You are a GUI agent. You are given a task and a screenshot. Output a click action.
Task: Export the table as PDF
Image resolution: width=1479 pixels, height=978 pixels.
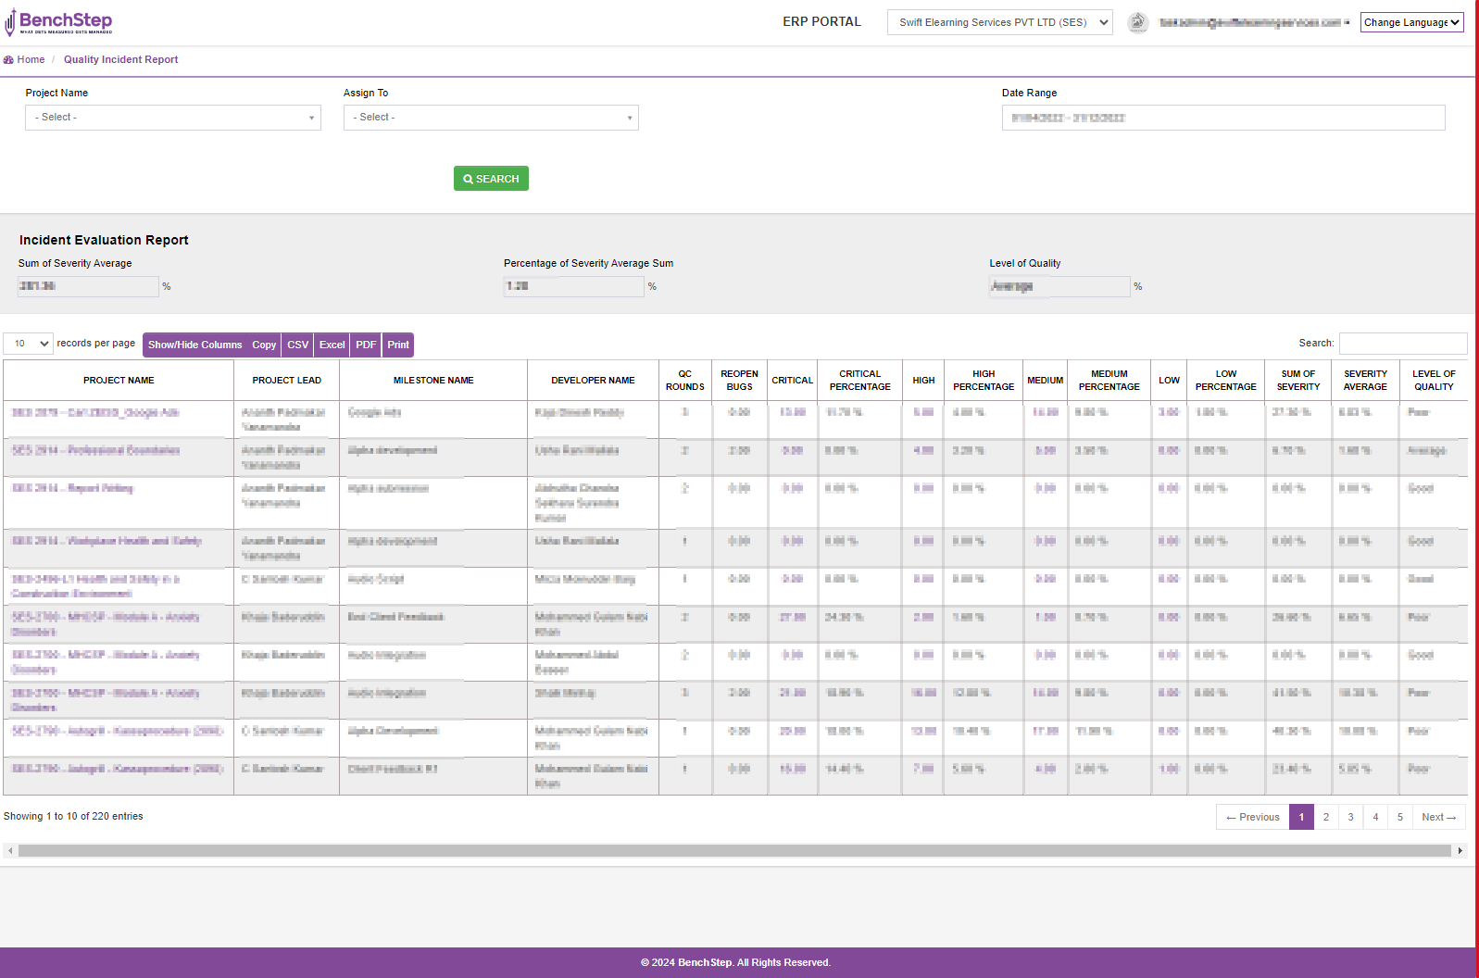click(x=366, y=345)
